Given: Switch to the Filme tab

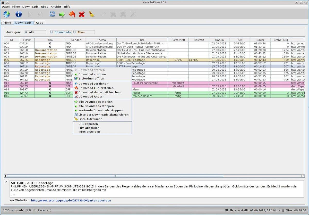Looking at the screenshot, I should (x=7, y=23).
